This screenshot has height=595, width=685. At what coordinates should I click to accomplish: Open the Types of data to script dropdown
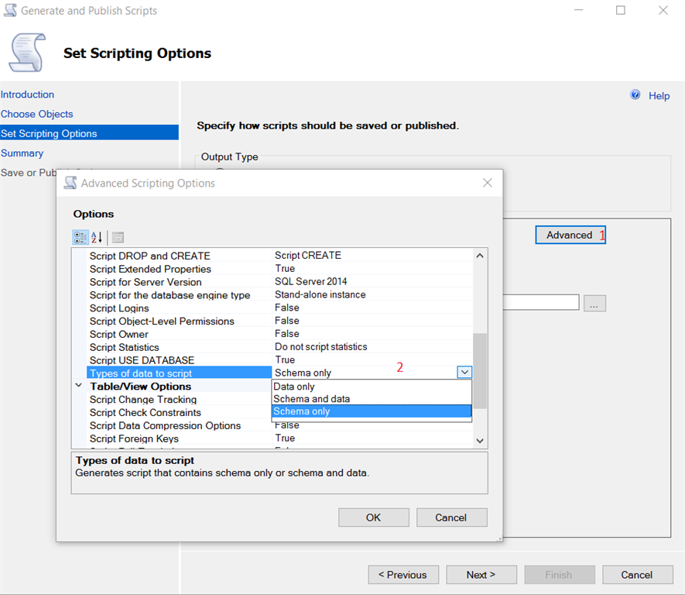tap(464, 373)
